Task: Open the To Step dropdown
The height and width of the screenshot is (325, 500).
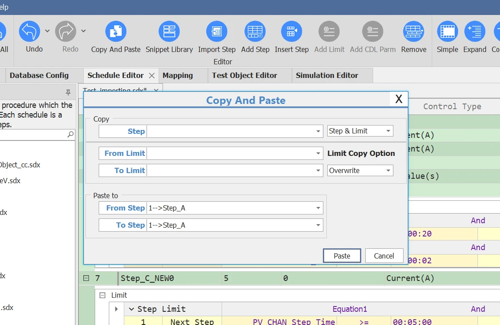Action: 318,225
